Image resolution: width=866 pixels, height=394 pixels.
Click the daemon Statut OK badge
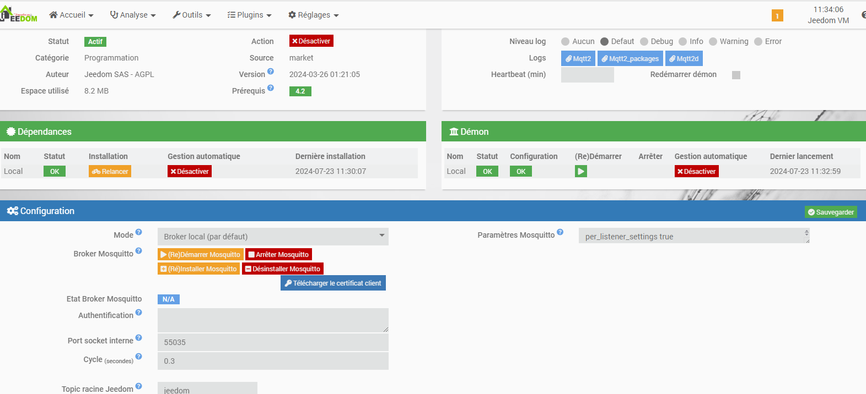point(487,172)
